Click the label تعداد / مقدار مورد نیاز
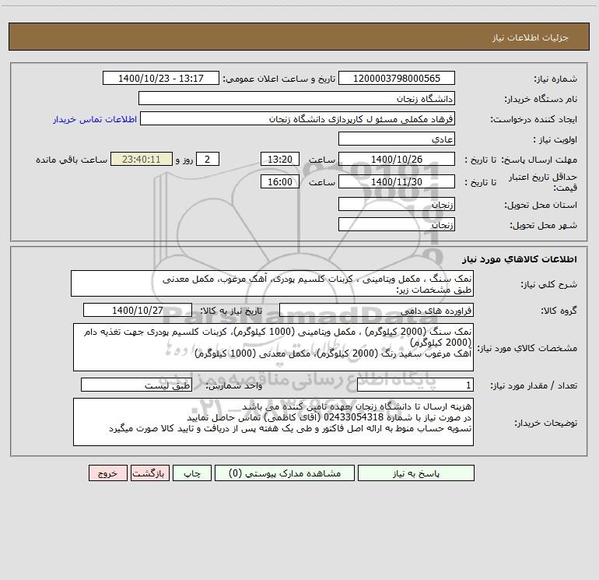Image resolution: width=599 pixels, height=580 pixels. (534, 386)
